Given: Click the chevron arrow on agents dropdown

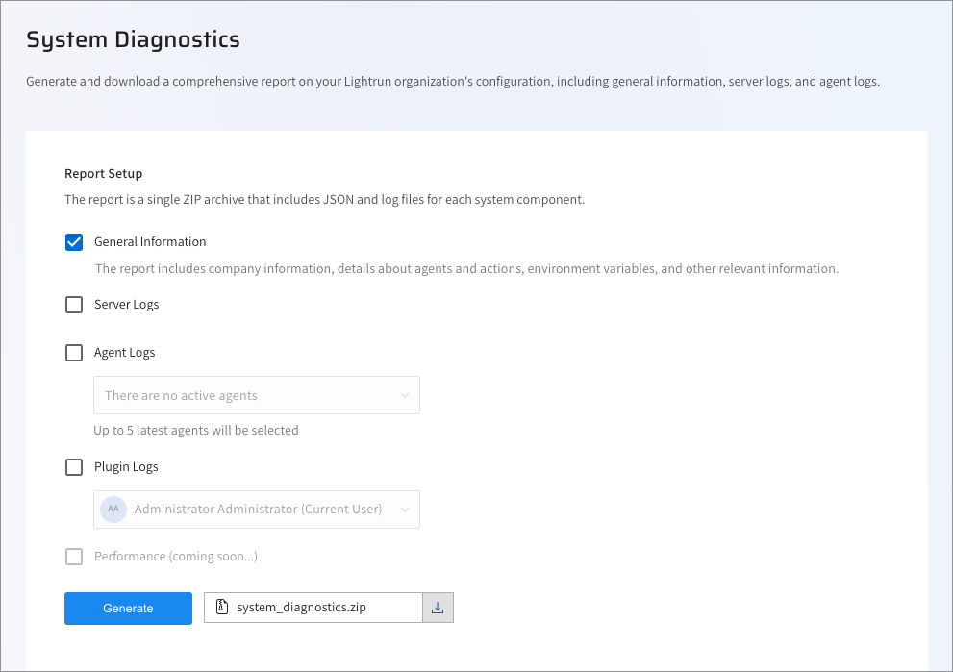Looking at the screenshot, I should click(x=405, y=395).
